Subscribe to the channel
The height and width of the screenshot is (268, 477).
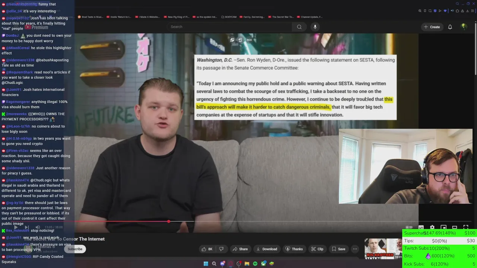75,249
